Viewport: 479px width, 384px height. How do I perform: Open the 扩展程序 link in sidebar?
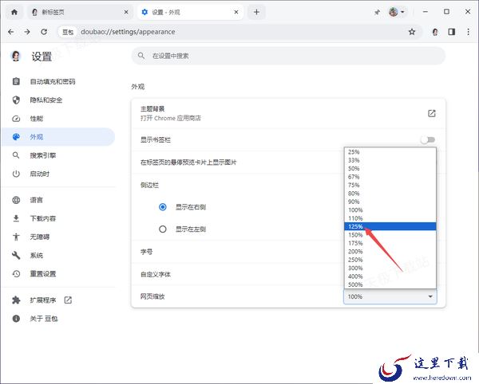pyautogui.click(x=44, y=300)
